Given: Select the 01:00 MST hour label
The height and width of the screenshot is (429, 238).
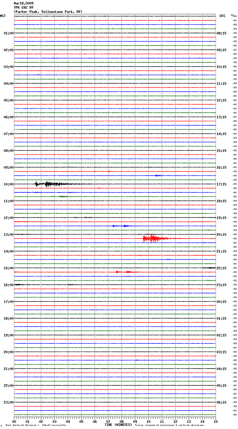Looking at the screenshot, I should click(x=8, y=33).
